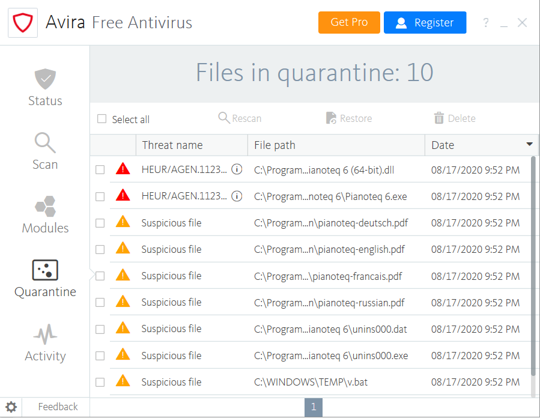Show threat info for Pianoteq 6 (64-bit).dll
This screenshot has width=540, height=418.
pos(237,169)
